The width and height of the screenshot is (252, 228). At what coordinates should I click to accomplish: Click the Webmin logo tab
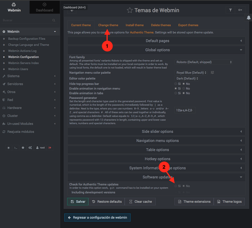point(14,7)
